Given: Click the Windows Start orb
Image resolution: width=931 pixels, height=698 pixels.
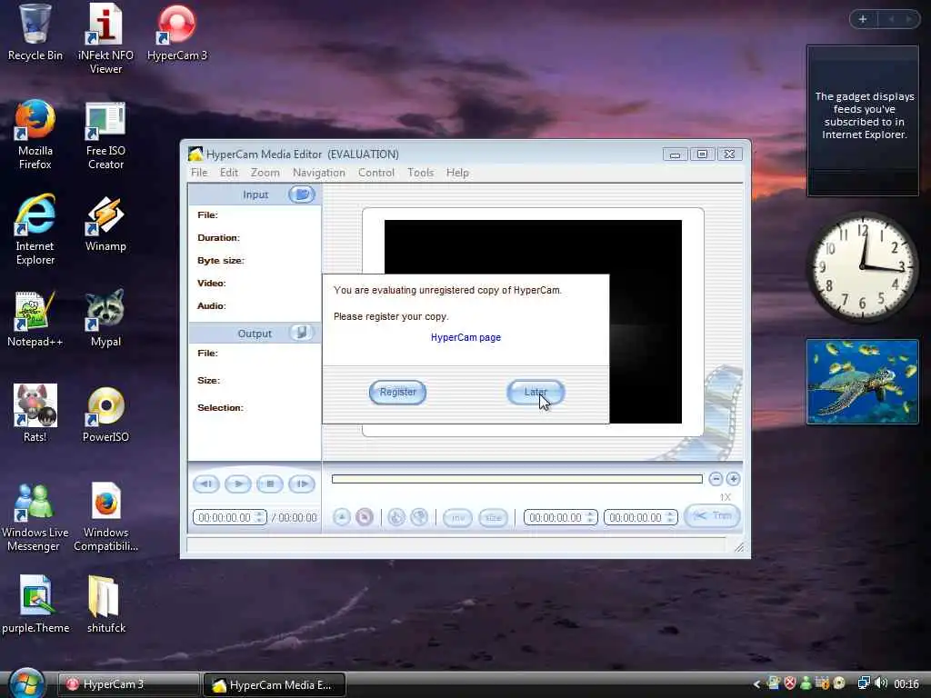Looking at the screenshot, I should pyautogui.click(x=26, y=683).
